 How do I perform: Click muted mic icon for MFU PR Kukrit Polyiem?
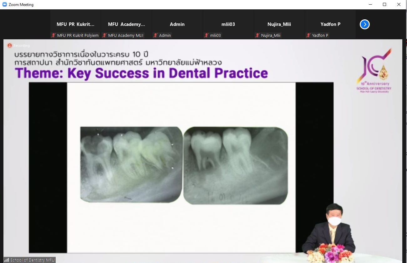coord(54,36)
